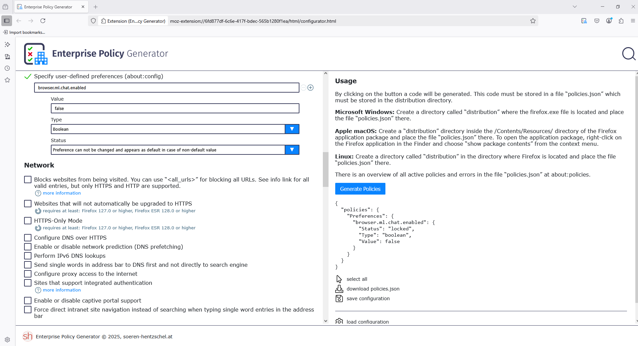Close the Enterprise Policy Generator tab
The height and width of the screenshot is (346, 638).
tap(83, 7)
